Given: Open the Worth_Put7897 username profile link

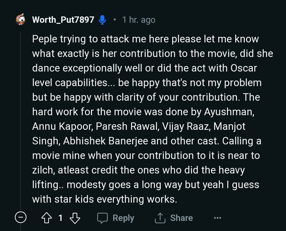Looking at the screenshot, I should coord(63,20).
